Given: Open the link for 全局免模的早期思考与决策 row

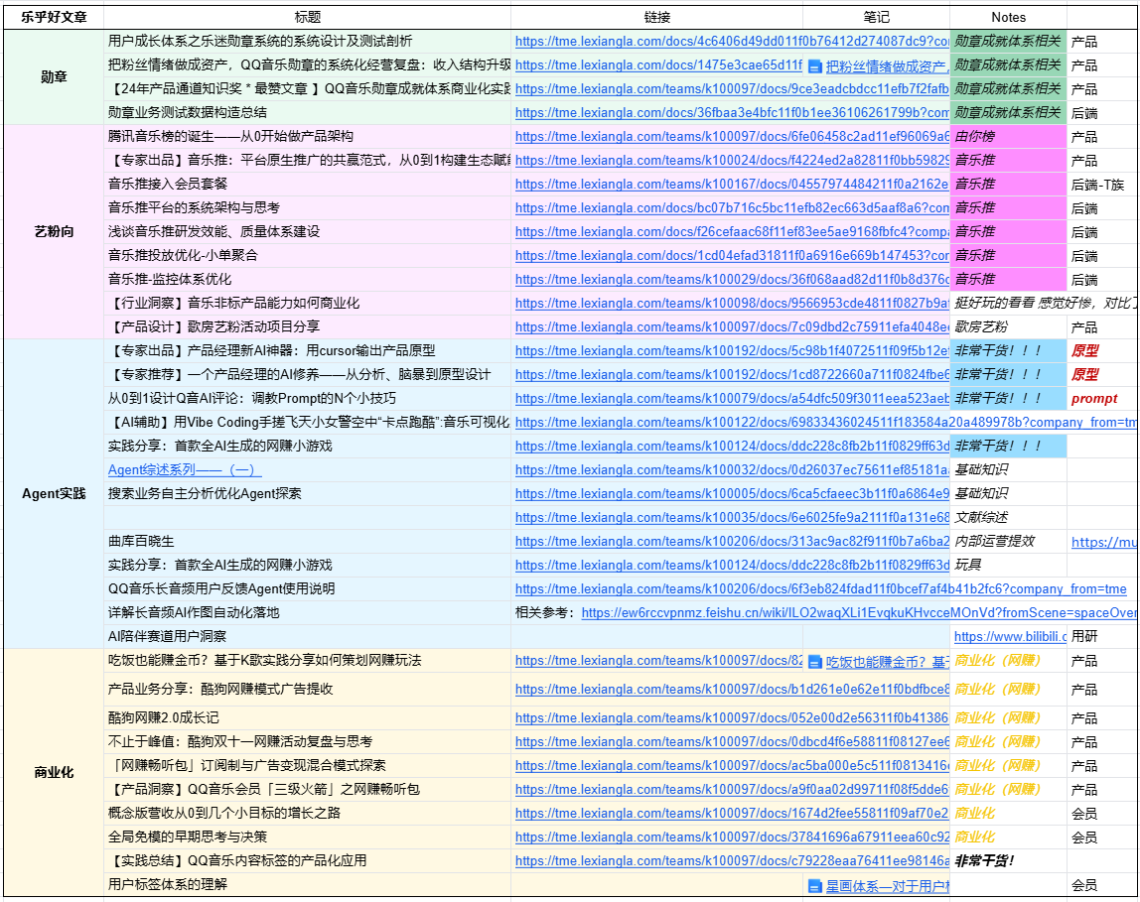Looking at the screenshot, I should 732,838.
